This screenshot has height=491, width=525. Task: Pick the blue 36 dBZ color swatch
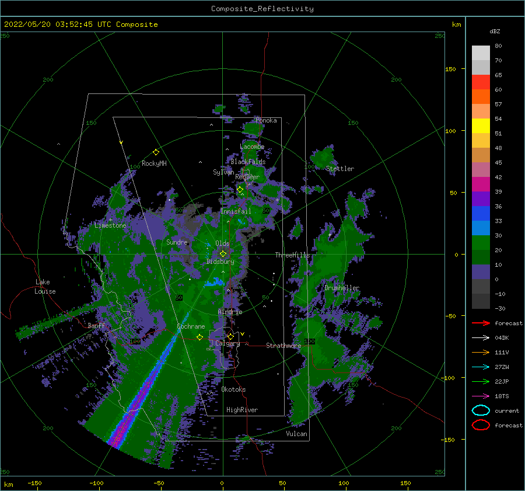coord(481,213)
